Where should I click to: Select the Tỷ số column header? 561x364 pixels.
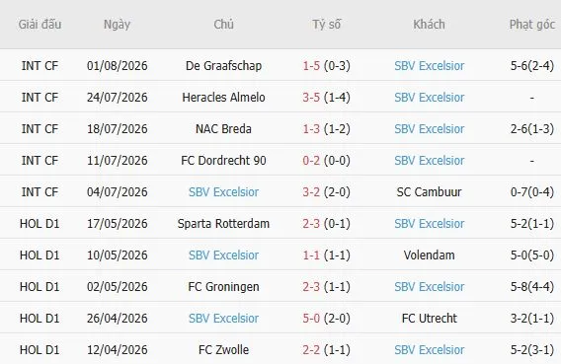tap(326, 25)
